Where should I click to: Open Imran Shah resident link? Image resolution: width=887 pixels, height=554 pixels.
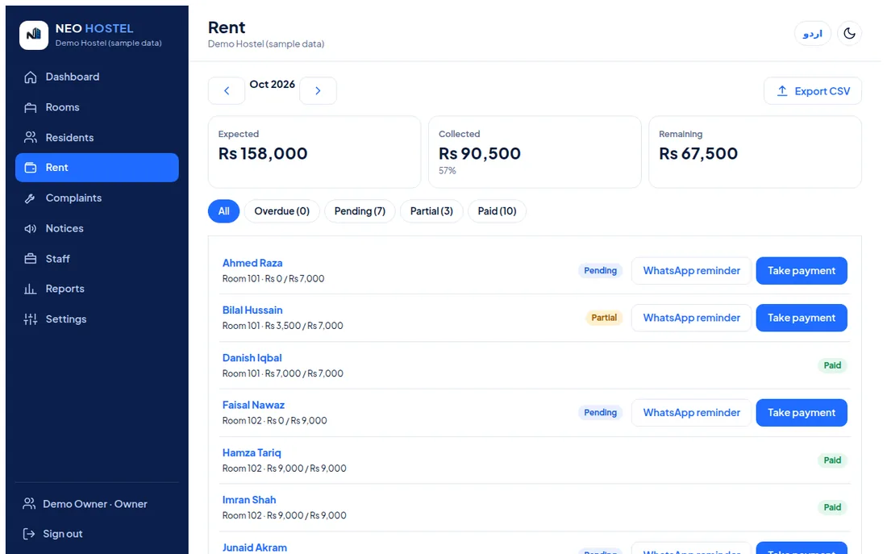249,500
